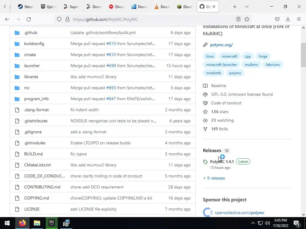
Task: Select the polymc topic tag
Action: pos(235,73)
